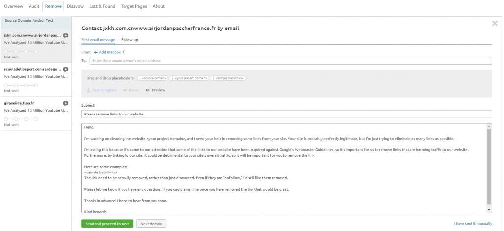Image resolution: width=504 pixels, height=231 pixels.
Task: Select the jxkh.com.cnwww.airjordanpas domain row
Action: (36, 46)
